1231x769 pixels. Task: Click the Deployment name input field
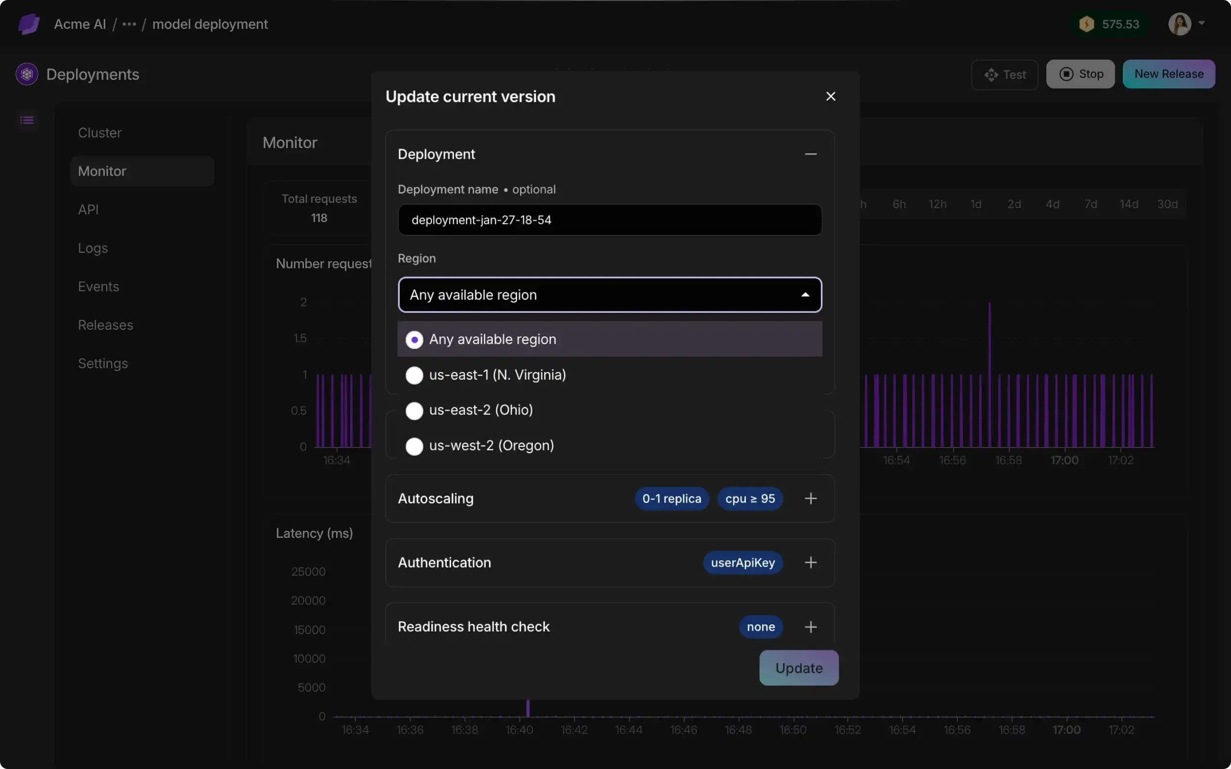pyautogui.click(x=610, y=220)
